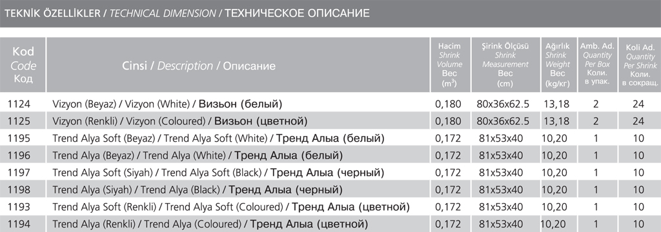
Task: Click the 13,18 weight in row 1125
Action: tap(556, 121)
